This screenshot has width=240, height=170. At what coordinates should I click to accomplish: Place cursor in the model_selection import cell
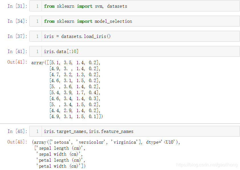[88, 21]
